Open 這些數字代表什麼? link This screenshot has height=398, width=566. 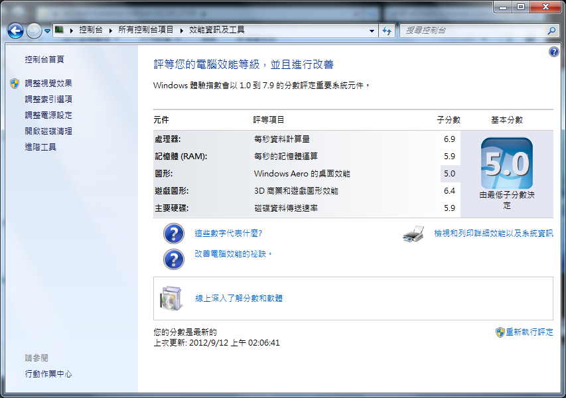click(x=228, y=233)
